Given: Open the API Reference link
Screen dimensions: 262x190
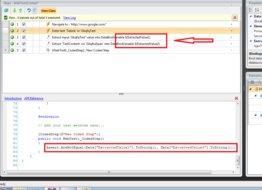Looking at the screenshot, I should (34, 98).
